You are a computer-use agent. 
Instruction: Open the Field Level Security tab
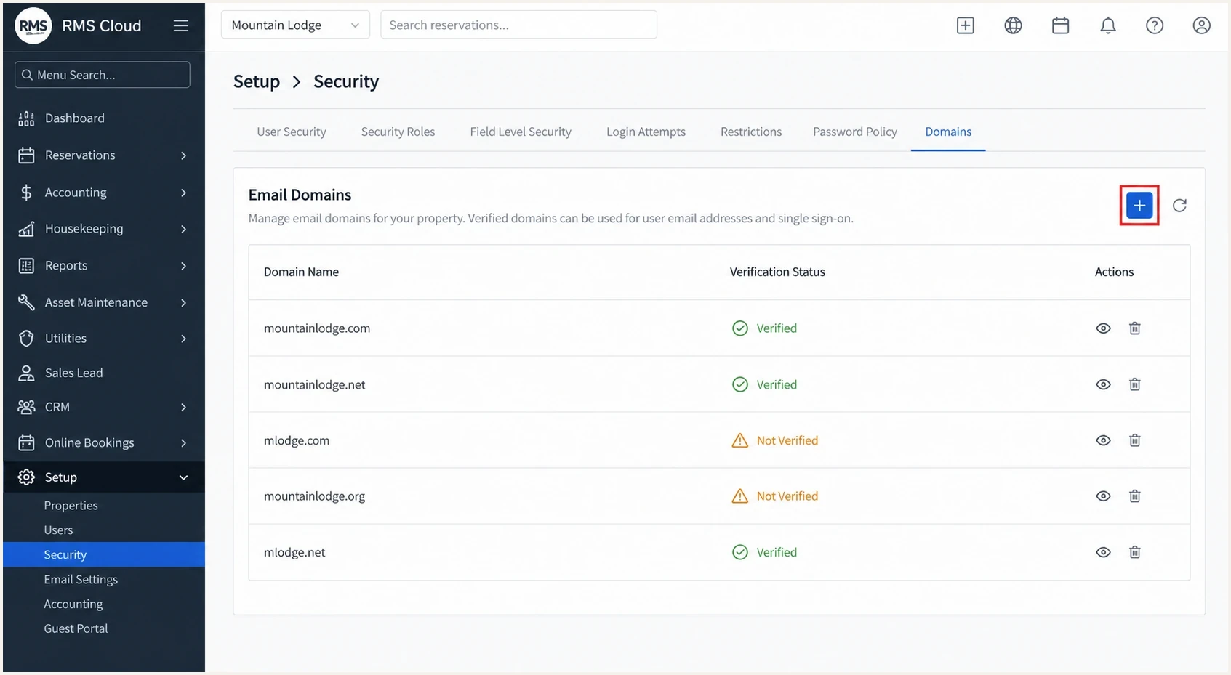click(x=521, y=132)
